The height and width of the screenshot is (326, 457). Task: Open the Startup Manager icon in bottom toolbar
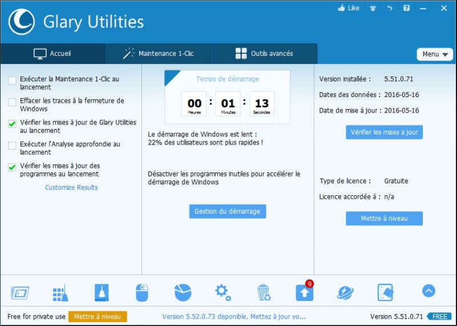[20, 292]
